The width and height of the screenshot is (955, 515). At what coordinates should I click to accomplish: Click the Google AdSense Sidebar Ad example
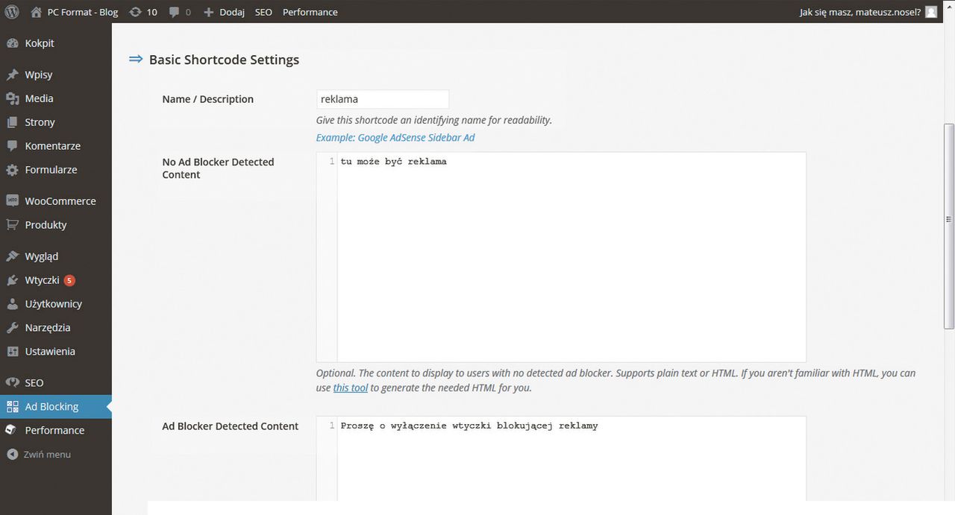click(x=395, y=138)
